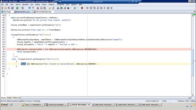Click the Step Over debug icon
The image size is (196, 110).
(x=91, y=8)
